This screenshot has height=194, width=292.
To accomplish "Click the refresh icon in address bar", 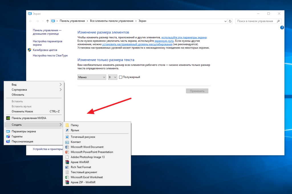I will pyautogui.click(x=230, y=21).
